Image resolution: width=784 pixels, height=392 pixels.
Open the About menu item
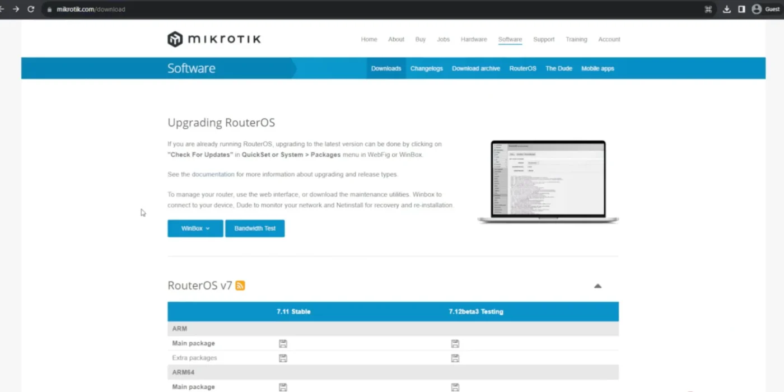(396, 39)
